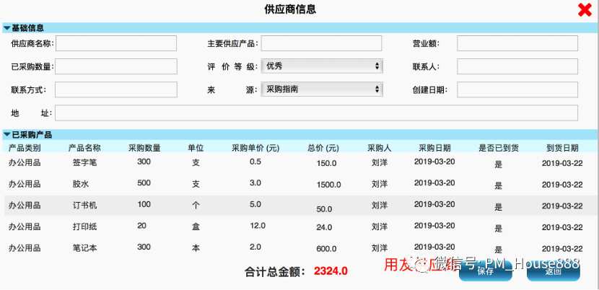Click the 供应商名称 input field
599x290 pixels.
[x=116, y=43]
